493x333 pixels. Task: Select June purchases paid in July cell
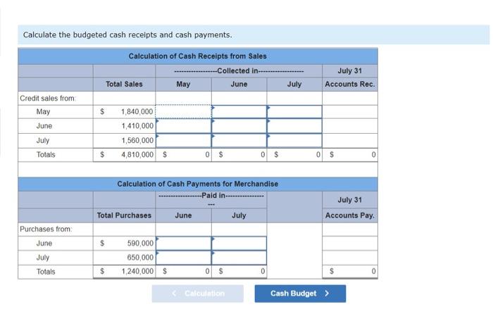(x=239, y=243)
